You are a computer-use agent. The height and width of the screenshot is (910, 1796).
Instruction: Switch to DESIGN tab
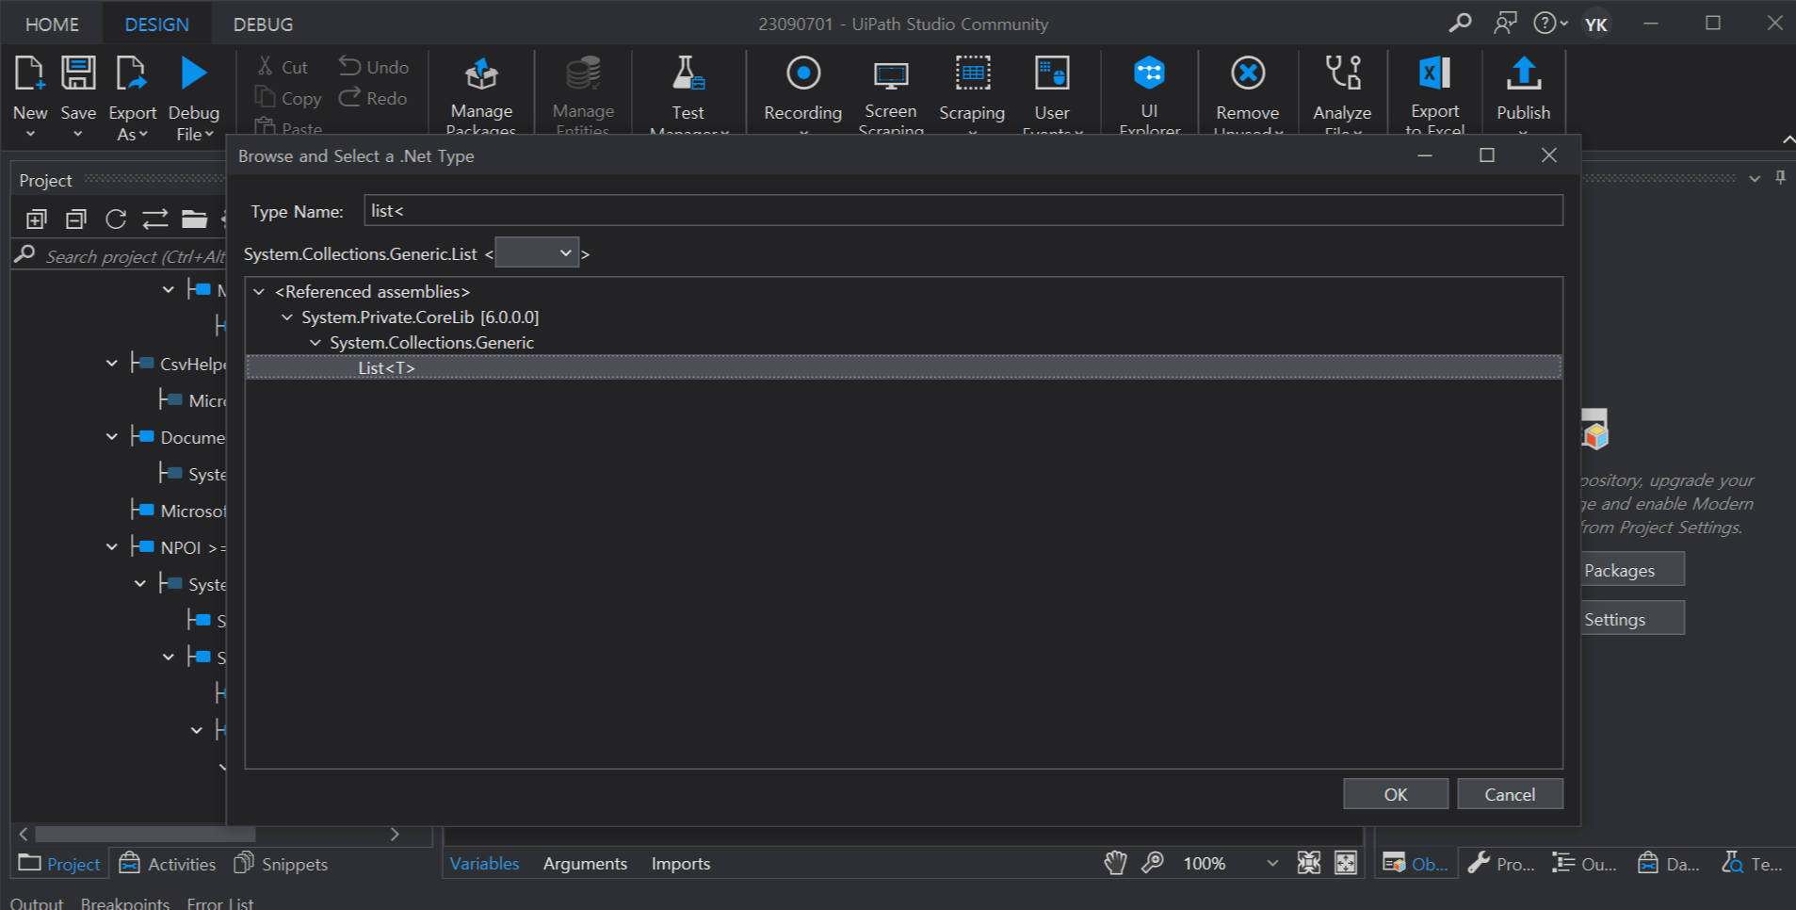click(x=156, y=24)
